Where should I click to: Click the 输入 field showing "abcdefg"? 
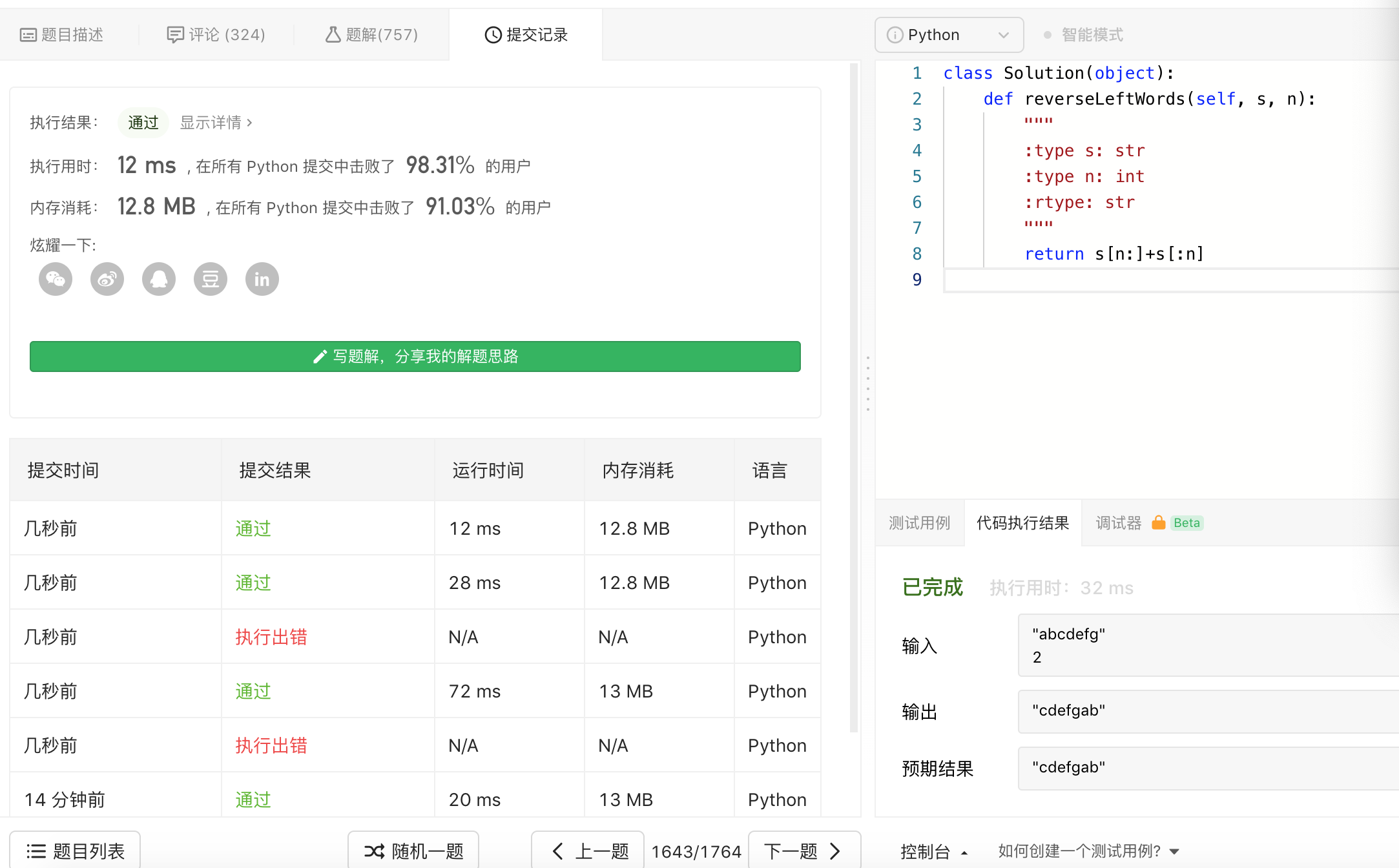click(x=1208, y=645)
